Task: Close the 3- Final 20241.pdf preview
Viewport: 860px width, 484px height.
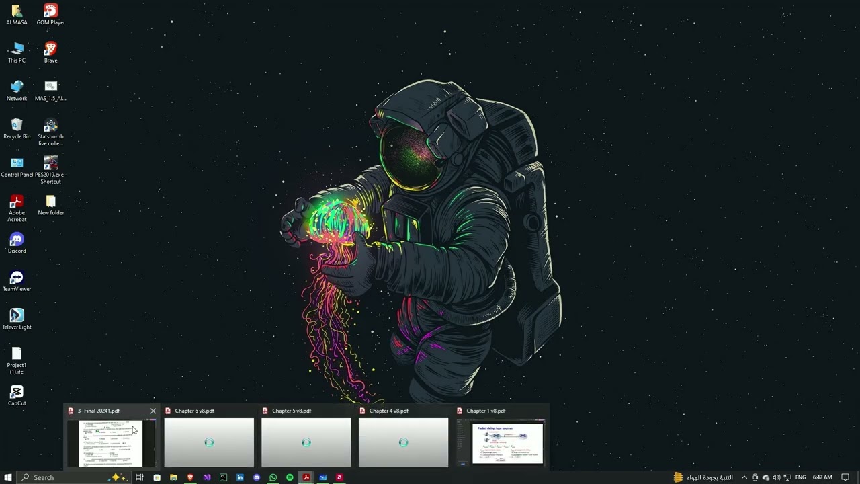Action: (153, 411)
